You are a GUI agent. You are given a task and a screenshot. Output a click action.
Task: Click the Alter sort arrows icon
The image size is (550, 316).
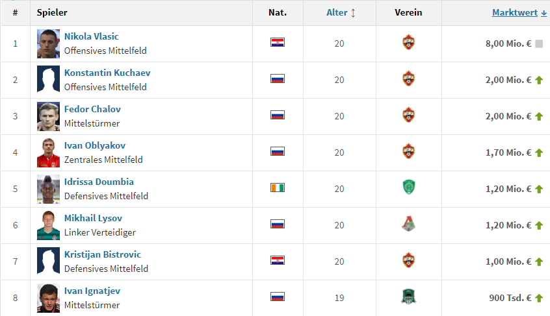[x=353, y=13]
